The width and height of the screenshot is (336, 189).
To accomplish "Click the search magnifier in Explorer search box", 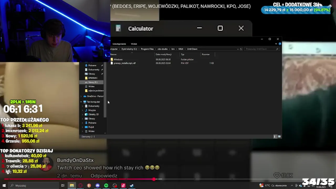I will coord(277,49).
